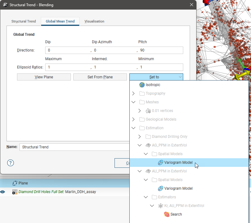Expand the Geological Models folder
The width and height of the screenshot is (251, 223).
(x=133, y=119)
